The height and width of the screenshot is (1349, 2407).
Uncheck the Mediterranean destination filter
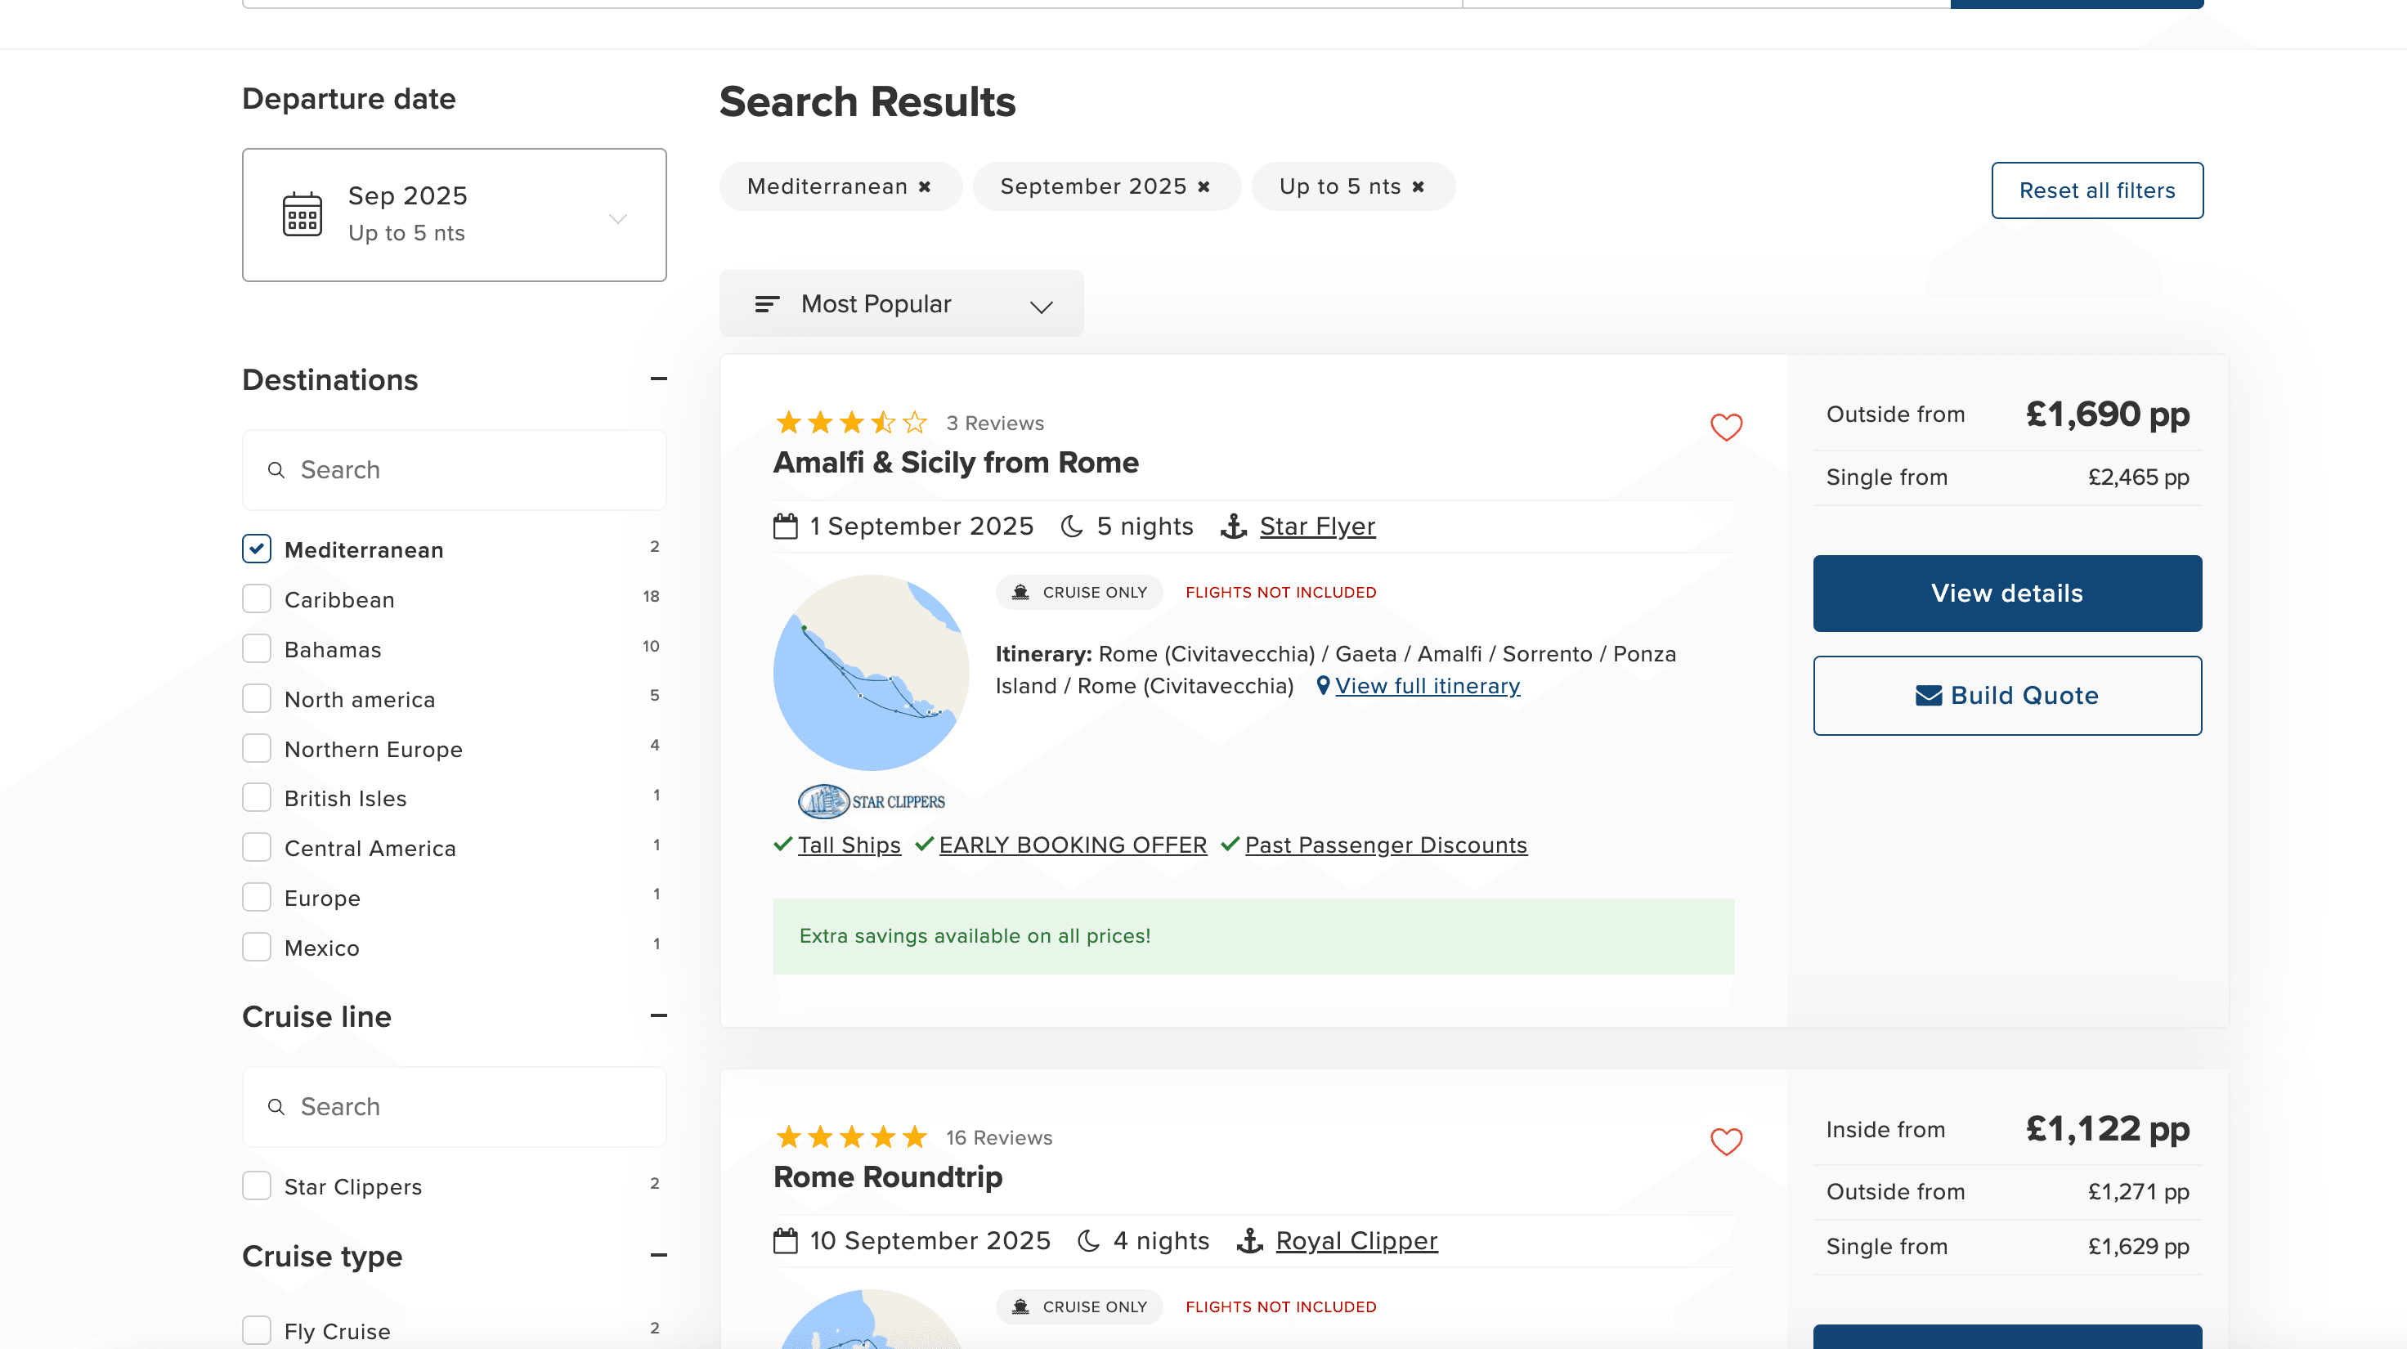coord(255,549)
